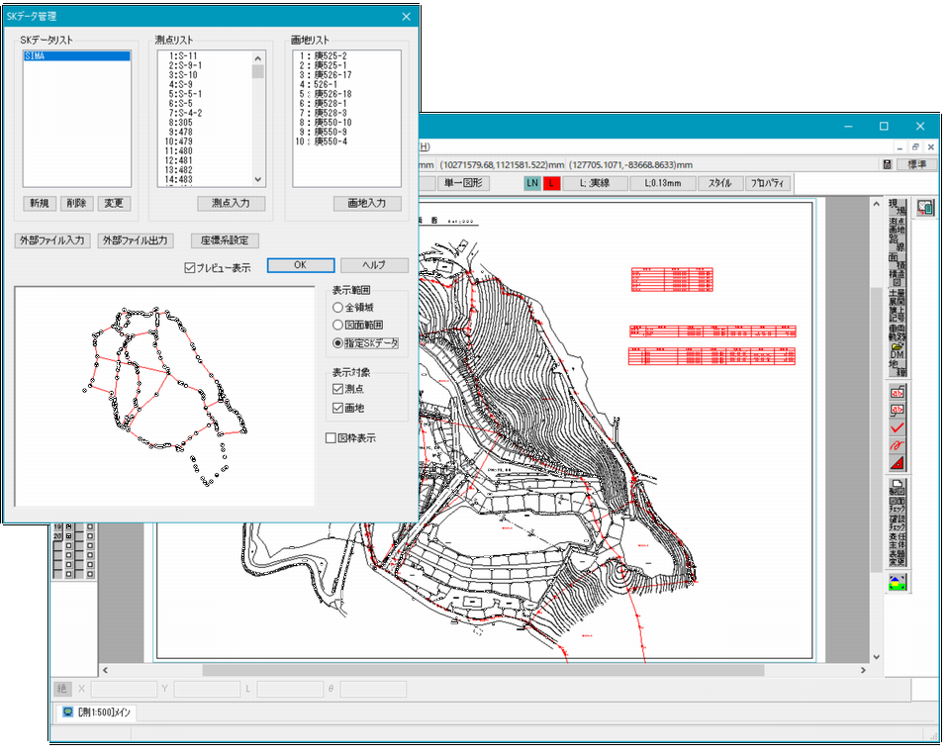This screenshot has height=756, width=948.
Task: Click the red L color swatch
Action: 551,183
